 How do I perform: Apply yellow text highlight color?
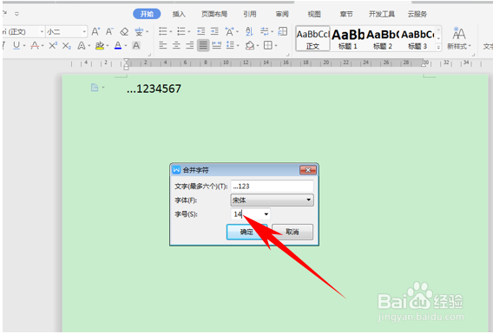[x=100, y=46]
